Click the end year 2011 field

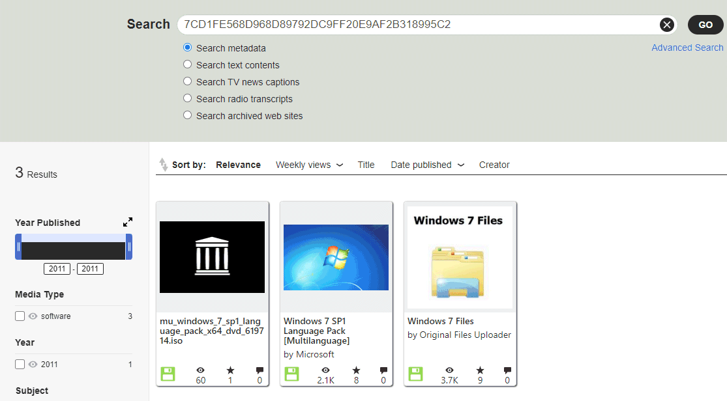point(90,269)
